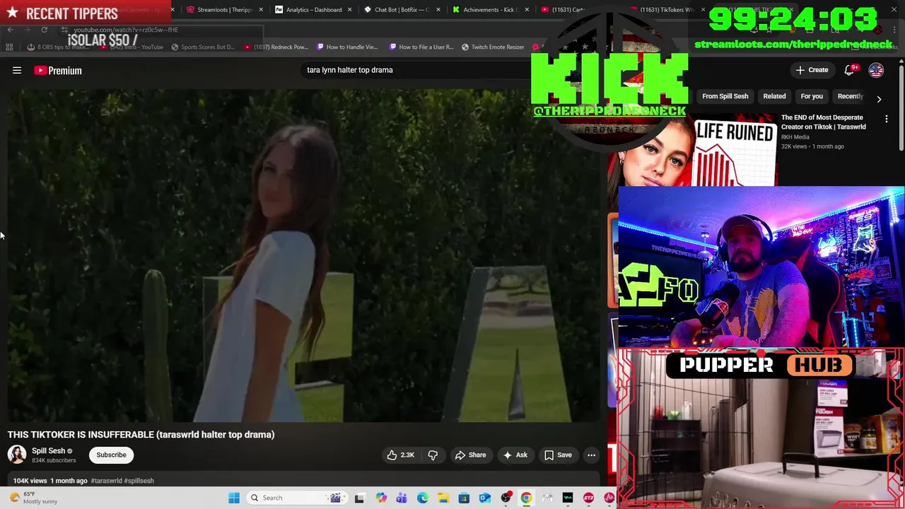Open Task View on the taskbar
The image size is (905, 509).
tap(359, 498)
